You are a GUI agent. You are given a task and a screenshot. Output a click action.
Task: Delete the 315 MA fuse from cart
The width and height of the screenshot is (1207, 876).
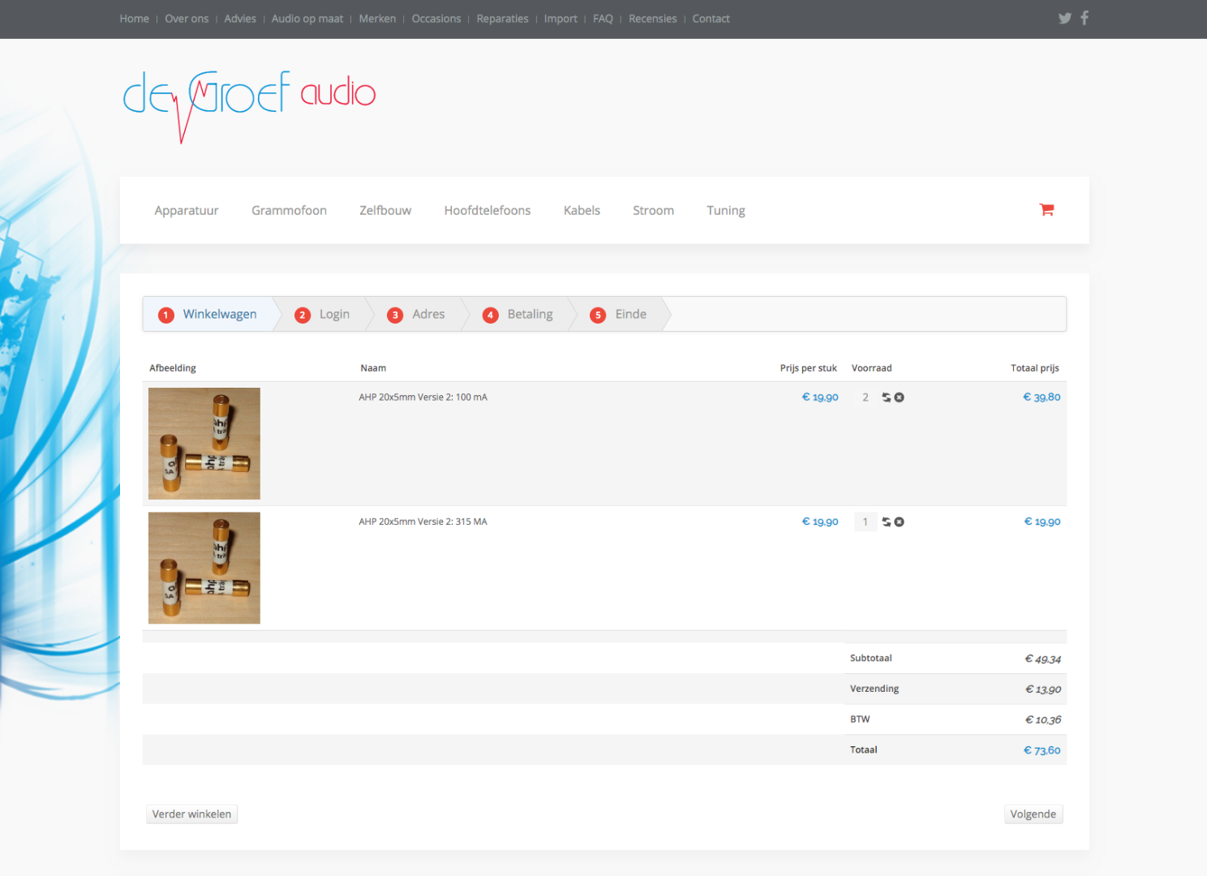900,522
